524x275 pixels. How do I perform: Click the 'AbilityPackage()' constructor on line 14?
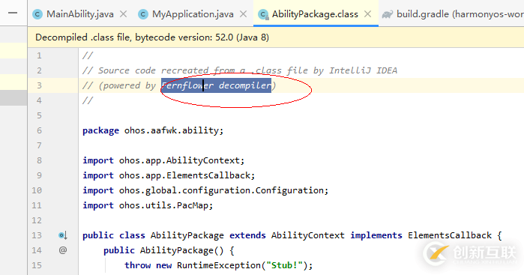pos(182,250)
